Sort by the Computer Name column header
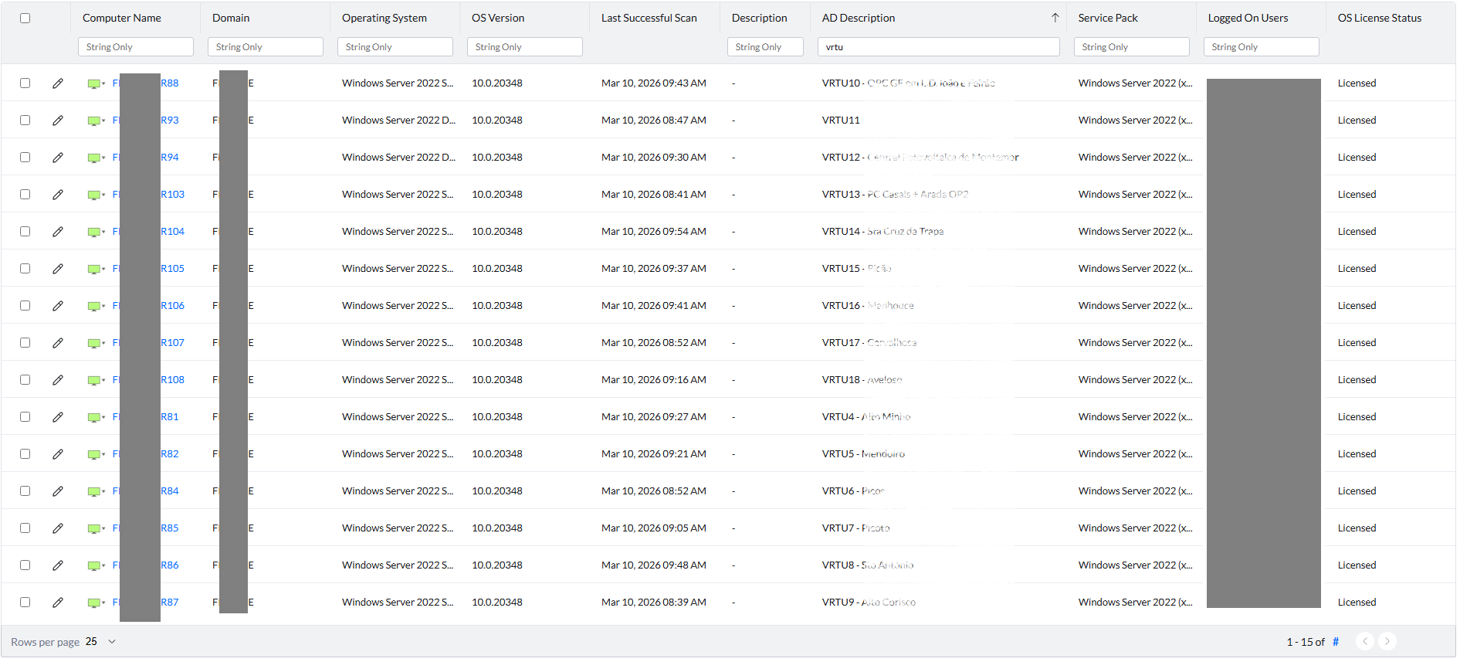 click(x=122, y=18)
